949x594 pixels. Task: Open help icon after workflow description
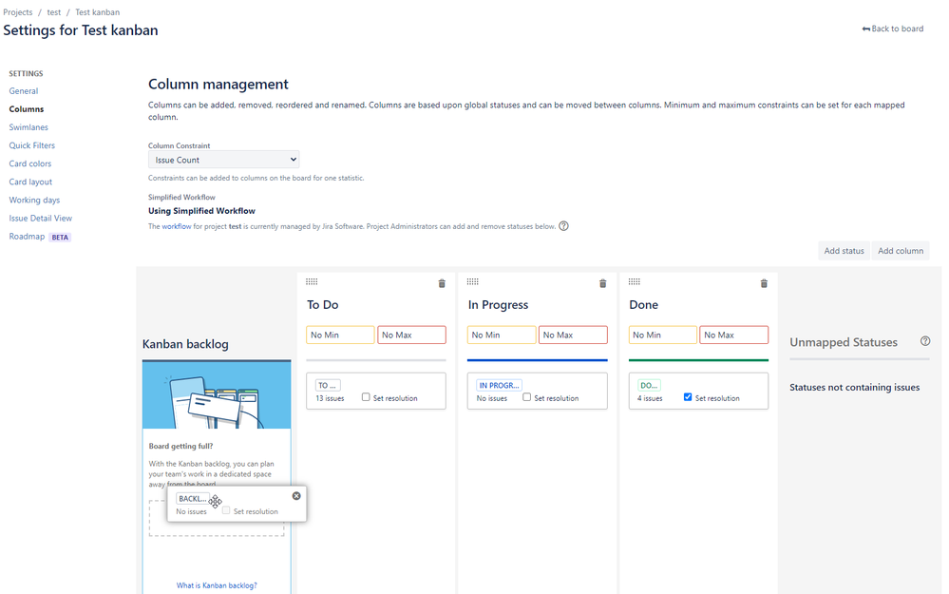pyautogui.click(x=563, y=226)
